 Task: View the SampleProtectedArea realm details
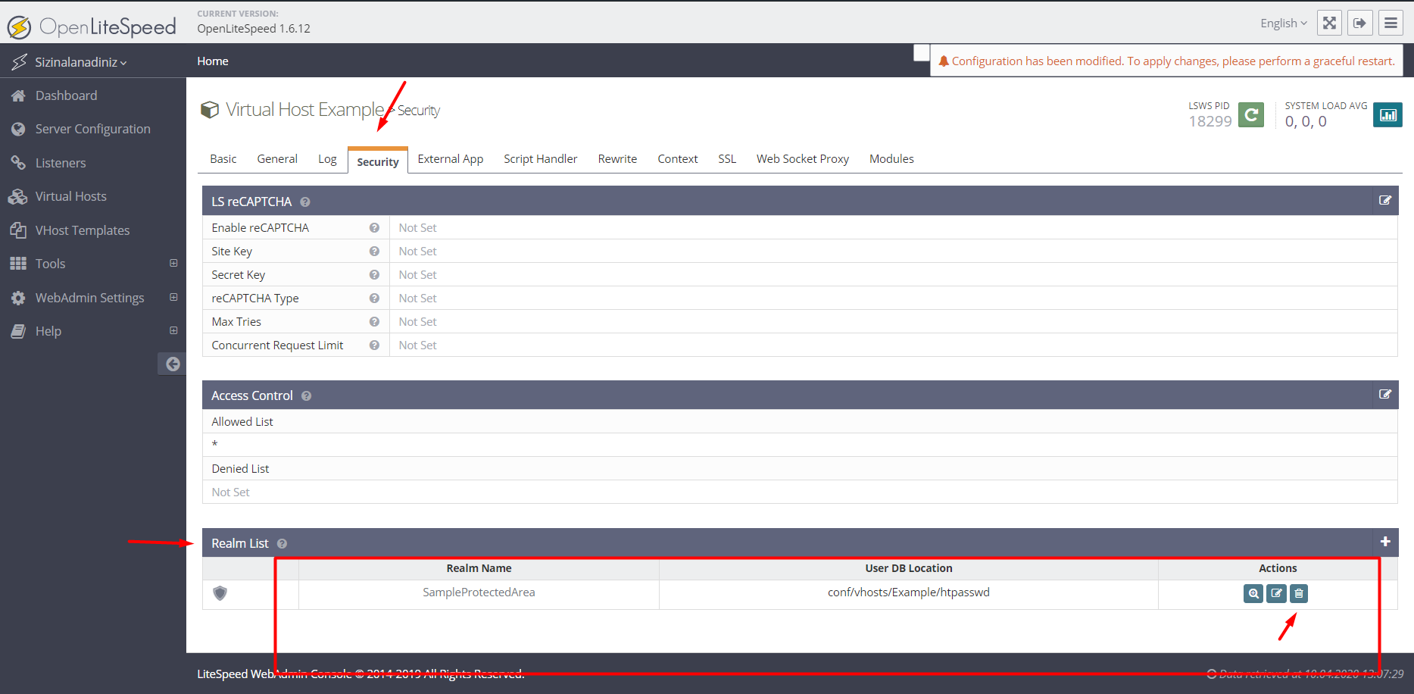[1253, 593]
